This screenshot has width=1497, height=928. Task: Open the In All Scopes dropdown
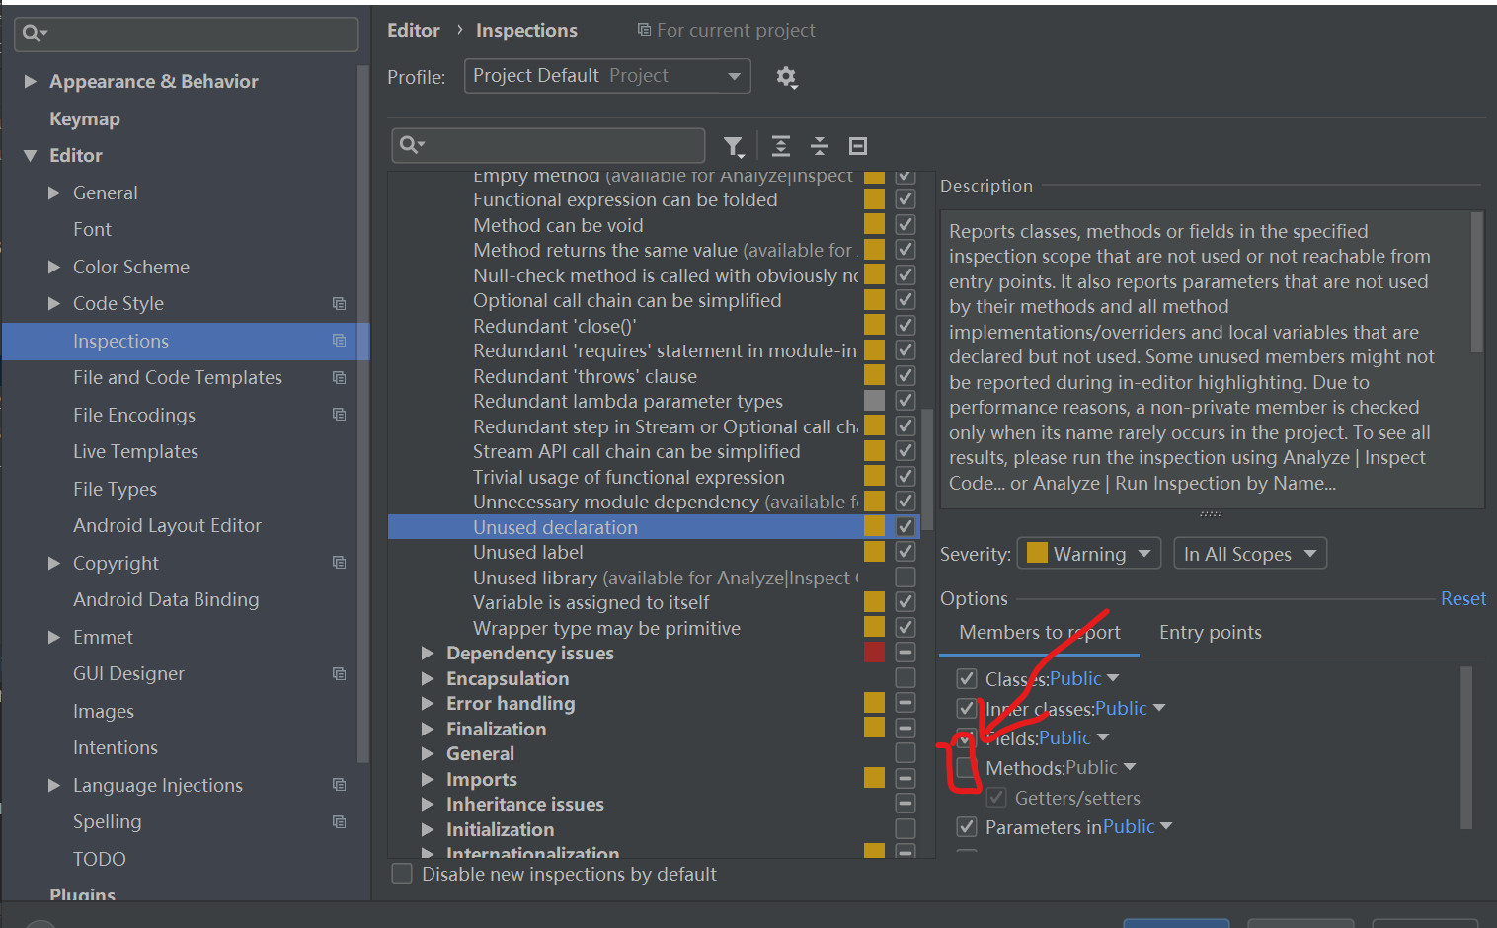[x=1250, y=554]
